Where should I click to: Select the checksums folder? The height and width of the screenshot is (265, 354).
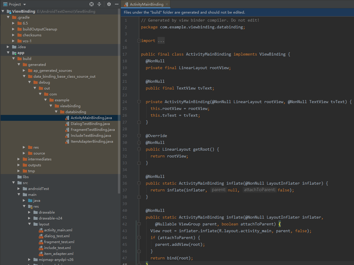[x=32, y=35]
